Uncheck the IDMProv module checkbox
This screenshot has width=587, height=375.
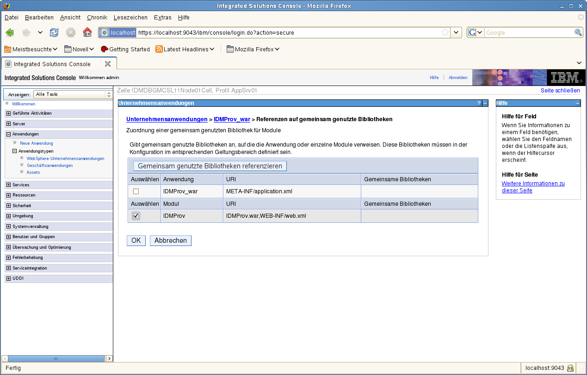[x=136, y=216]
